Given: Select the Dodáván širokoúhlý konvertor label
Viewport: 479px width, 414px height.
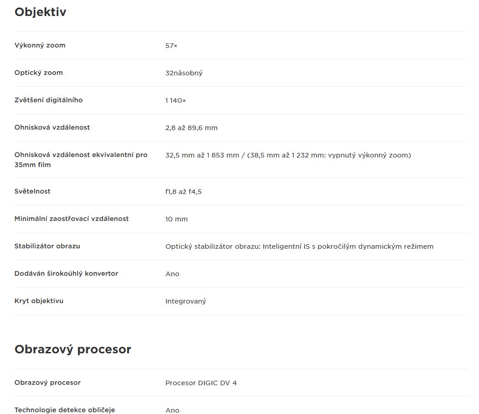Looking at the screenshot, I should coord(66,273).
